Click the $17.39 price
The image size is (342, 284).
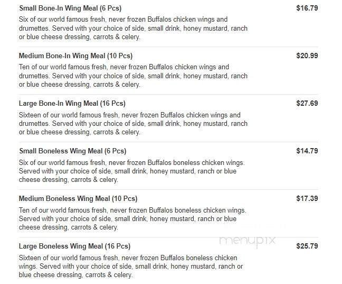307,199
